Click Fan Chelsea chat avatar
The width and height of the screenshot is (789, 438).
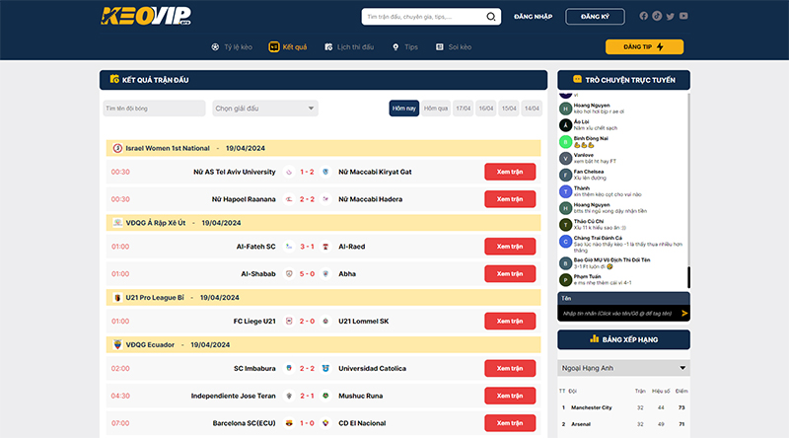tap(565, 175)
